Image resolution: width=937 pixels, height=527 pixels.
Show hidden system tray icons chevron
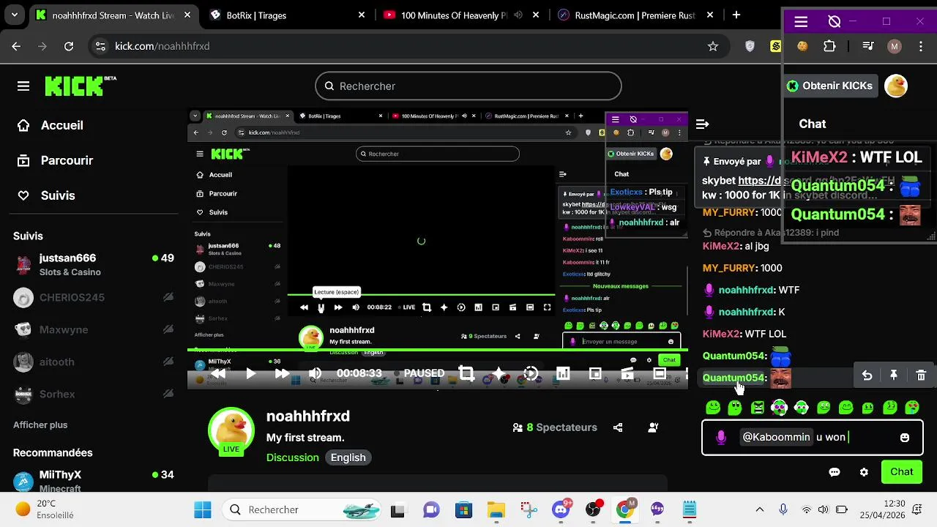point(760,509)
